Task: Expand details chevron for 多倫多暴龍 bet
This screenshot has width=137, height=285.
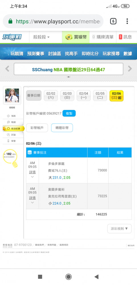Action: (x=32, y=177)
